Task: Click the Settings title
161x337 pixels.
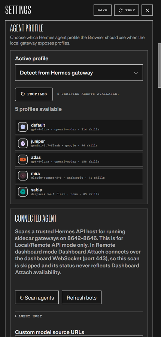Action: pyautogui.click(x=18, y=10)
